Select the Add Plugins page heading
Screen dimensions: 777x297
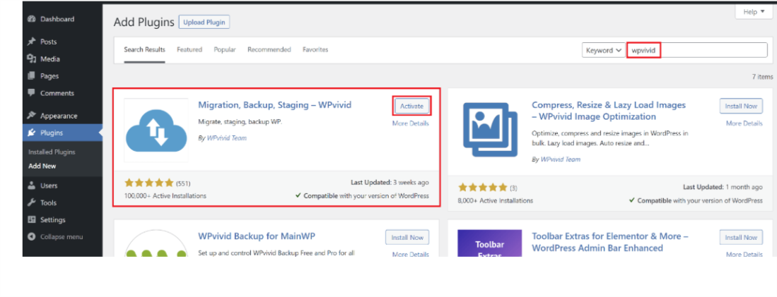coord(144,23)
